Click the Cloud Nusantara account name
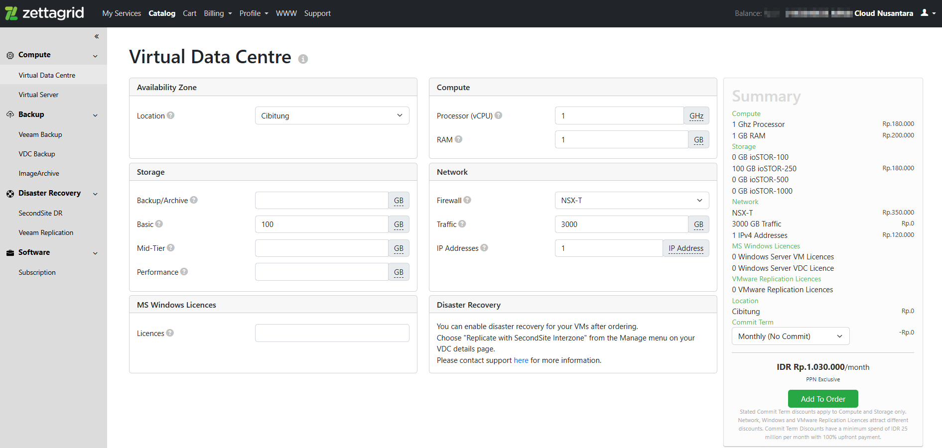942x448 pixels. click(x=884, y=13)
